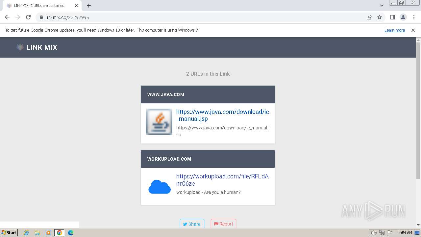
Task: Open Microsoft Edge from the taskbar
Action: click(x=71, y=233)
